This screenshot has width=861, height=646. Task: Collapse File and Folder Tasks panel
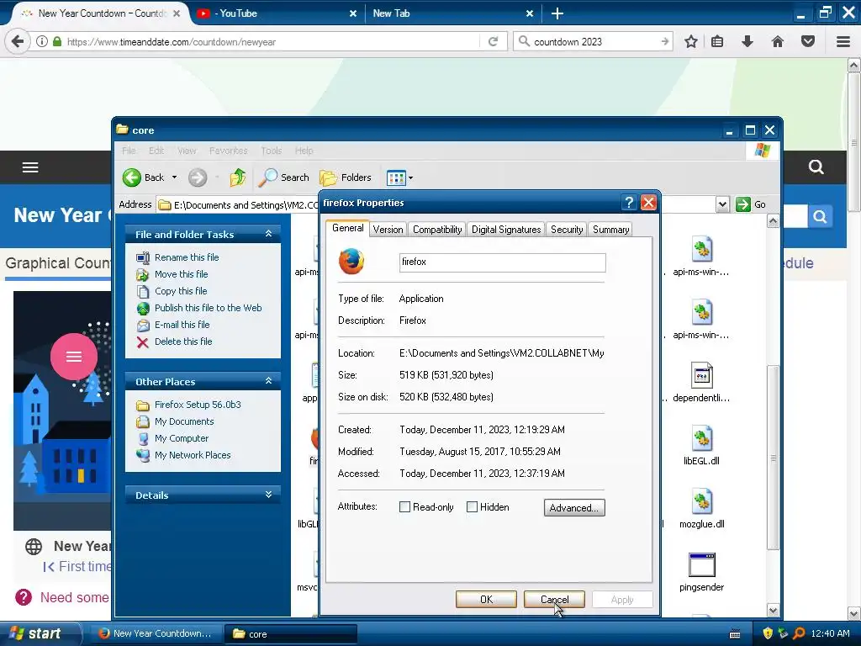tap(268, 234)
